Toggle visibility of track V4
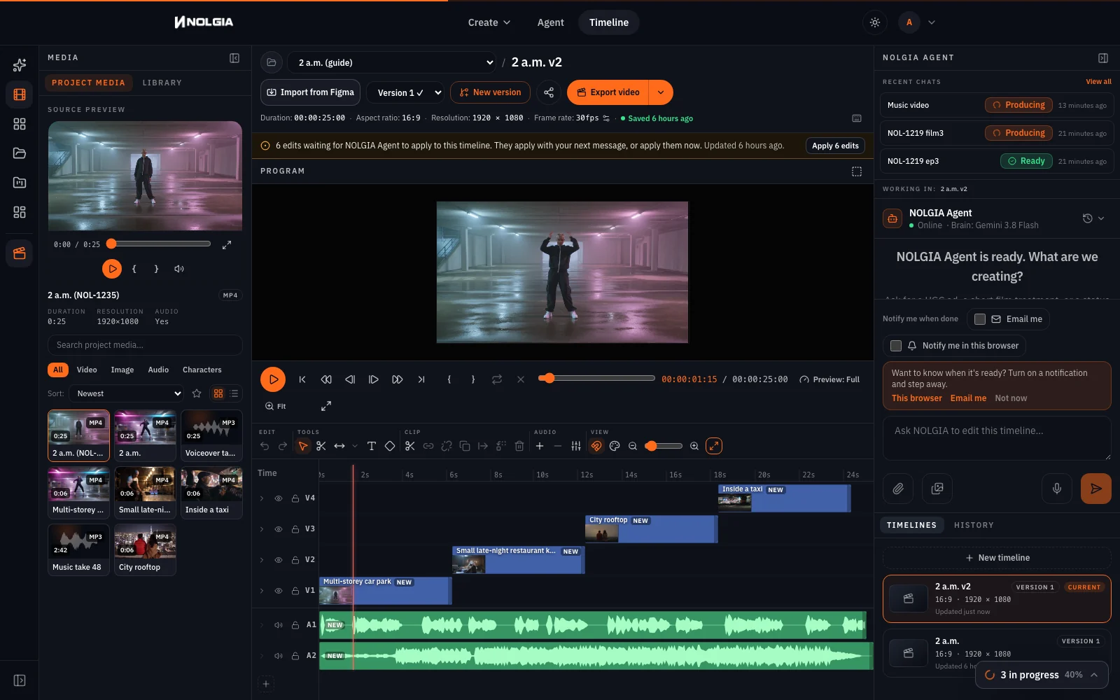This screenshot has height=700, width=1120. 279,498
